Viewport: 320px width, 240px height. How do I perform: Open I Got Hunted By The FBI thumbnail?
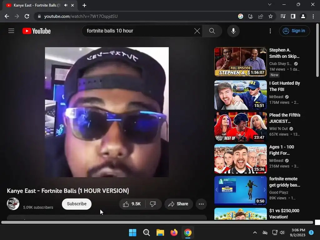[x=240, y=95]
